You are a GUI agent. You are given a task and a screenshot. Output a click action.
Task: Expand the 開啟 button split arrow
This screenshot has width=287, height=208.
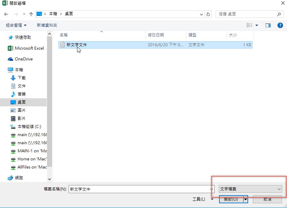246,199
